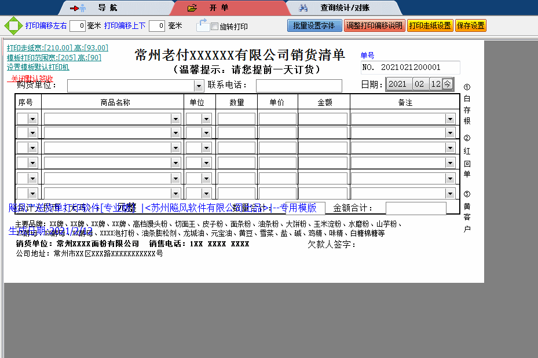Image resolution: width=538 pixels, height=358 pixels.
Task: Click the 今 today date button
Action: [x=448, y=84]
